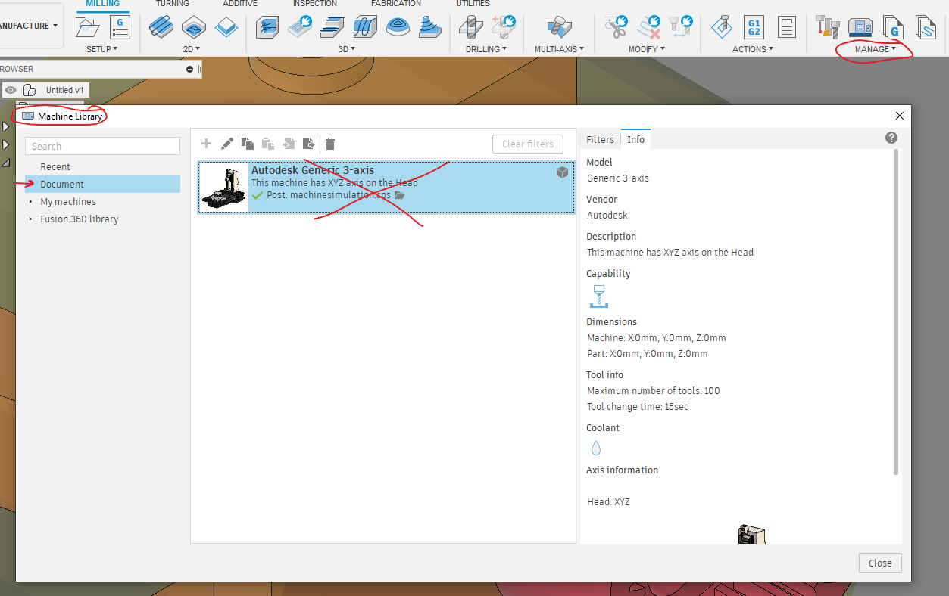Switch to the INSPECTION tab
Screen dimensions: 949x596
coord(315,4)
